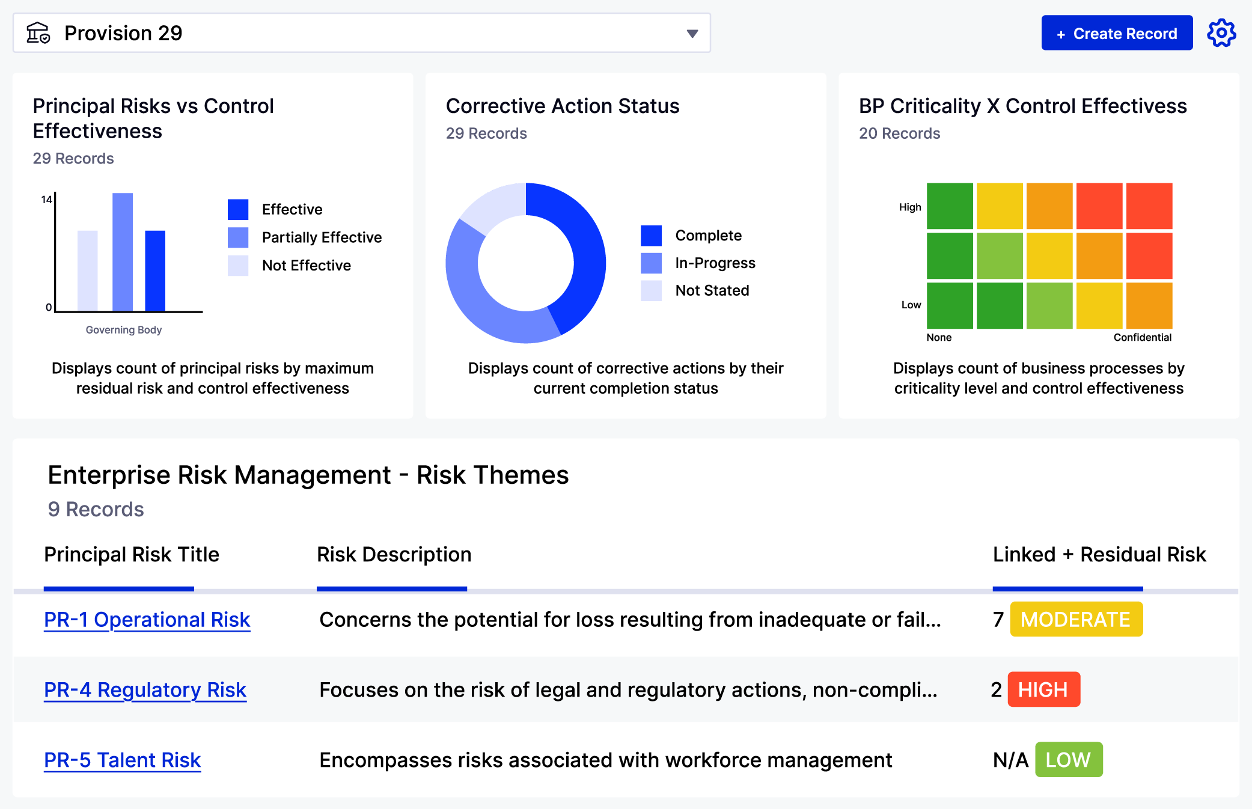Screen dimensions: 1252x809
Task: Click the Complete legend swatch
Action: point(651,236)
